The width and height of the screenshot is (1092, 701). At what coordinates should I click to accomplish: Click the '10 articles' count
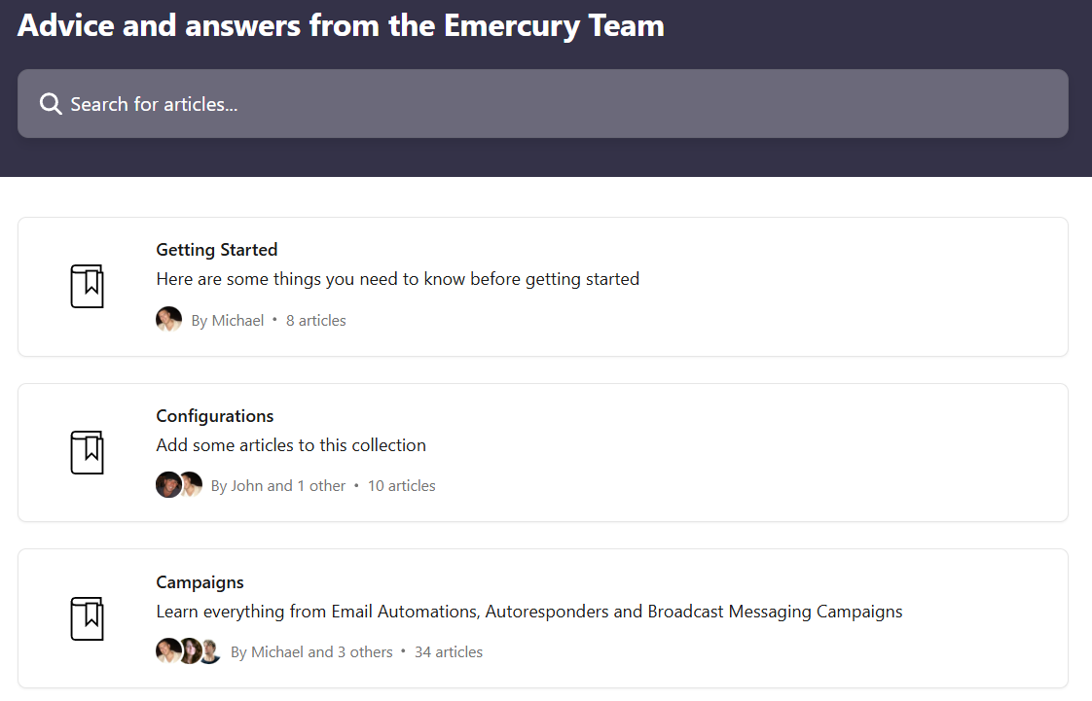click(x=402, y=486)
